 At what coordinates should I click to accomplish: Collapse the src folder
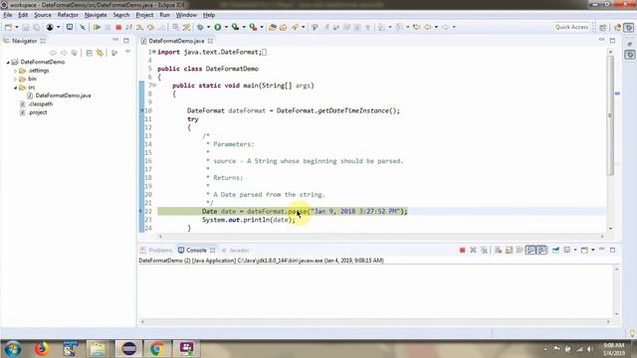tap(16, 88)
